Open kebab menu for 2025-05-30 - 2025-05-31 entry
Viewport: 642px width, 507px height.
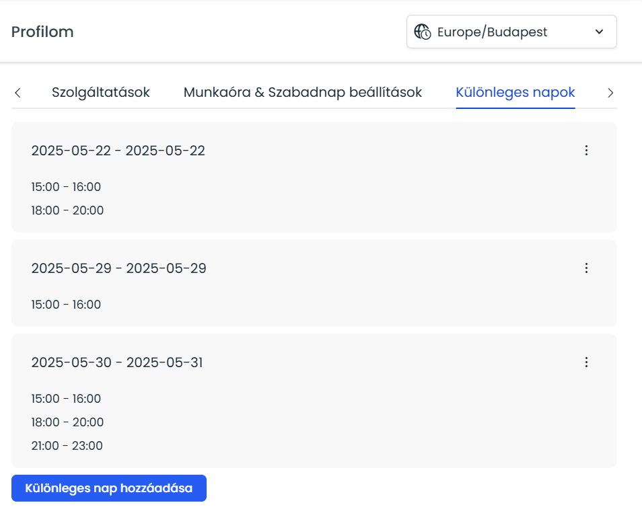(586, 362)
